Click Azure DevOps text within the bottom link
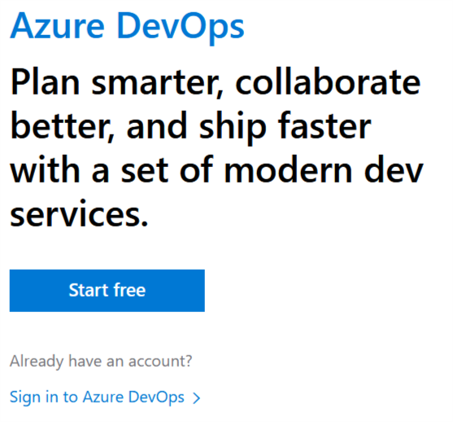This screenshot has width=453, height=422. pyautogui.click(x=133, y=397)
